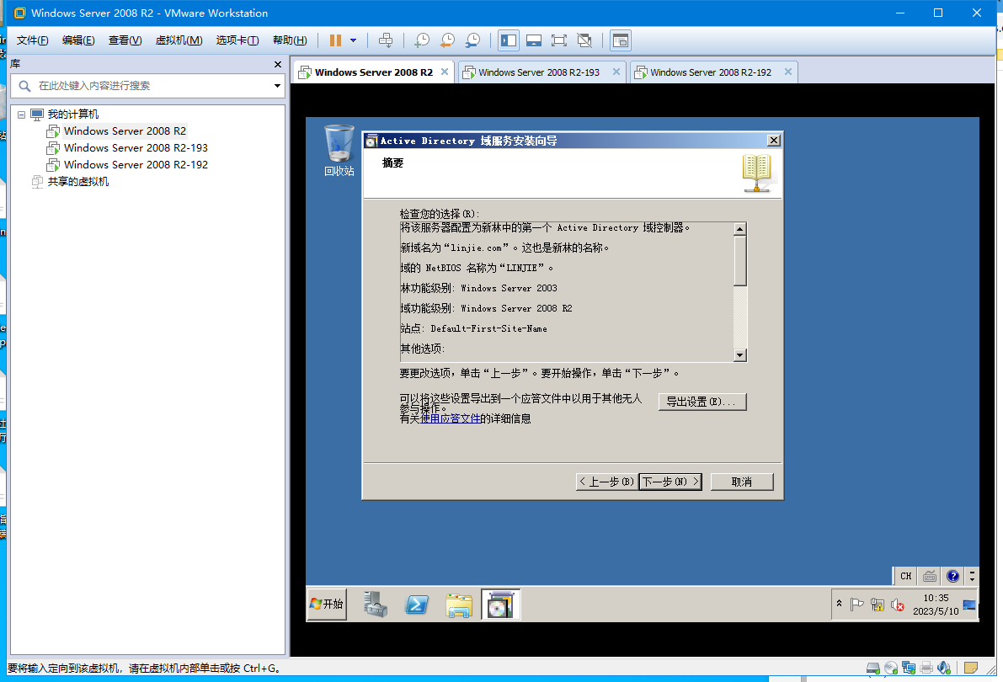Screen dimensions: 1003x682
Task: Open the guest 开始 Start menu
Action: pos(327,604)
